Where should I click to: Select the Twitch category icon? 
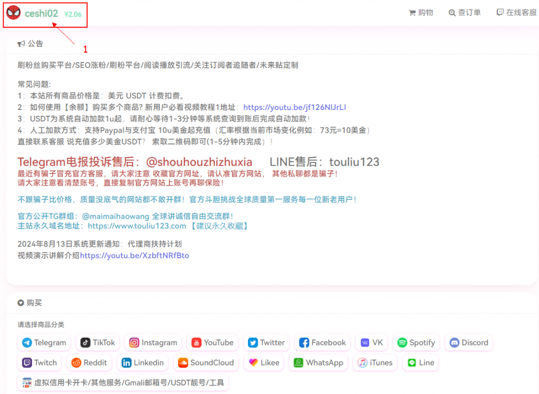[27, 363]
